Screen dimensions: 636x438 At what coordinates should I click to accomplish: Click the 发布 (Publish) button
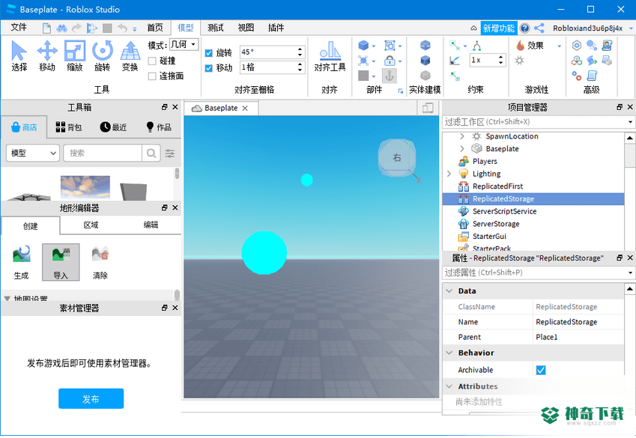pyautogui.click(x=91, y=398)
